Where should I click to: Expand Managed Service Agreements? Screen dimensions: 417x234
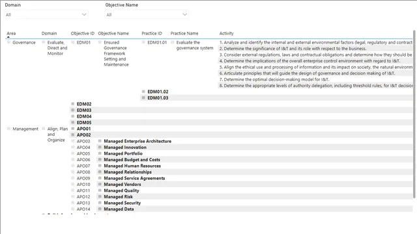click(x=100, y=178)
